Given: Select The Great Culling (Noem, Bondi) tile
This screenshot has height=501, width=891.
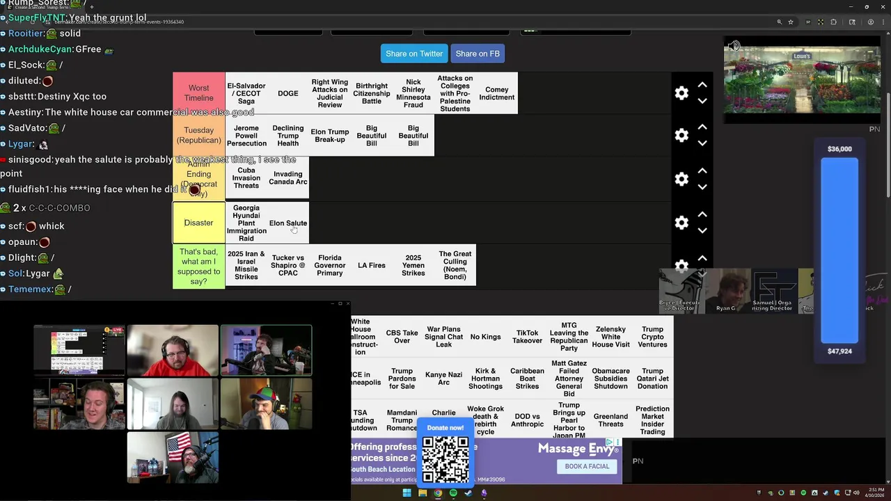Looking at the screenshot, I should [455, 265].
